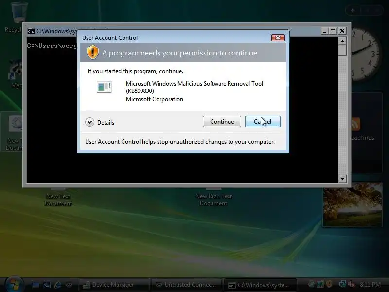The width and height of the screenshot is (389, 292).
Task: Click the Malicious Software Removal Tool program icon
Action: coord(104,87)
